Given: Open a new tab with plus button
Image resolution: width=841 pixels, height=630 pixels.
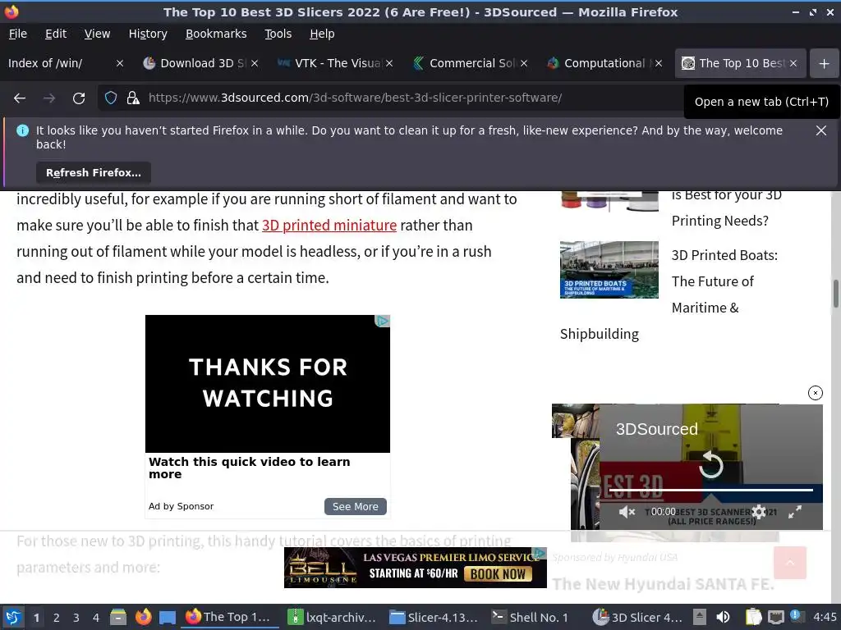Looking at the screenshot, I should 824,63.
